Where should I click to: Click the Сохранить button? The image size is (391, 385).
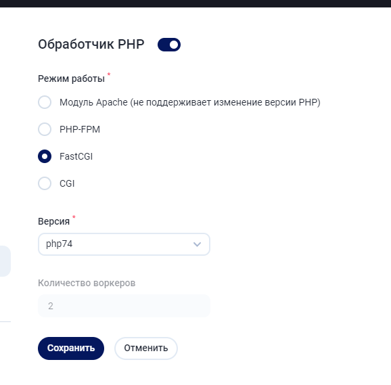[x=71, y=348]
